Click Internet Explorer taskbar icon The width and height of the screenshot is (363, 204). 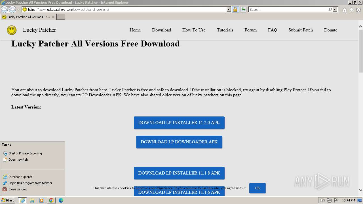pyautogui.click(x=22, y=200)
